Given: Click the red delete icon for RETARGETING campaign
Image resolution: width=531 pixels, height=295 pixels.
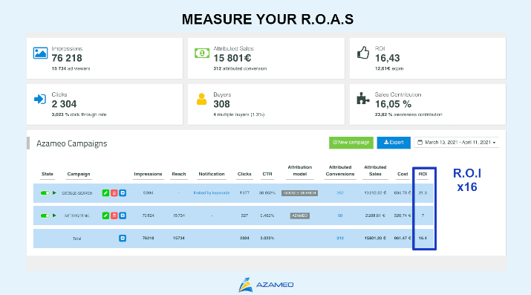Looking at the screenshot, I should [114, 215].
